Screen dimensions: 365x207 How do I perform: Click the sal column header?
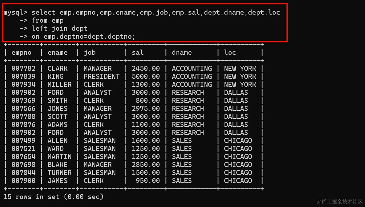point(138,52)
